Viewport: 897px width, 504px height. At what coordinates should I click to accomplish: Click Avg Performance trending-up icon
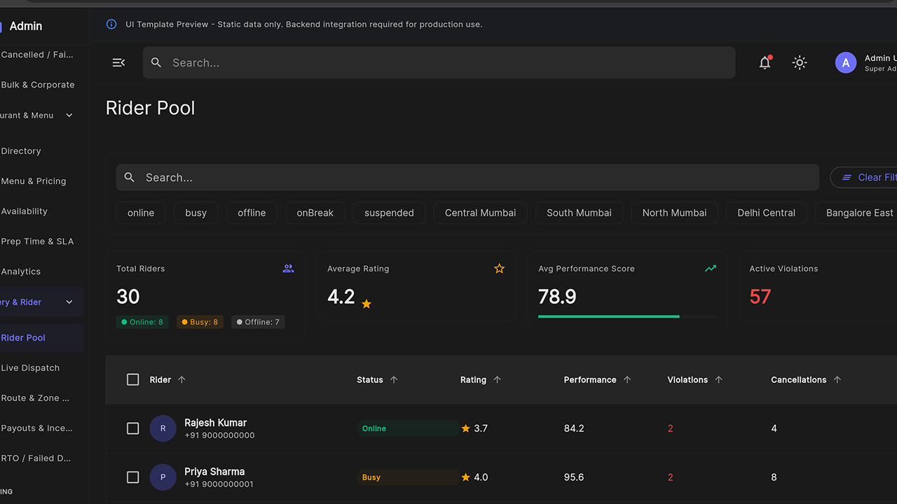[x=711, y=268]
